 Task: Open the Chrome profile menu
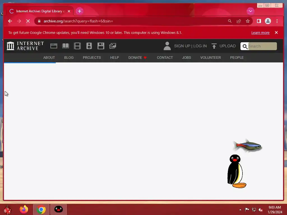pos(268,21)
